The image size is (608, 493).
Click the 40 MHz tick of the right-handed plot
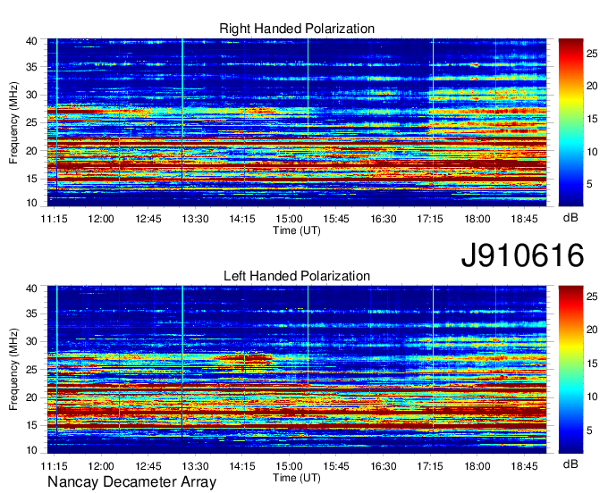31,41
